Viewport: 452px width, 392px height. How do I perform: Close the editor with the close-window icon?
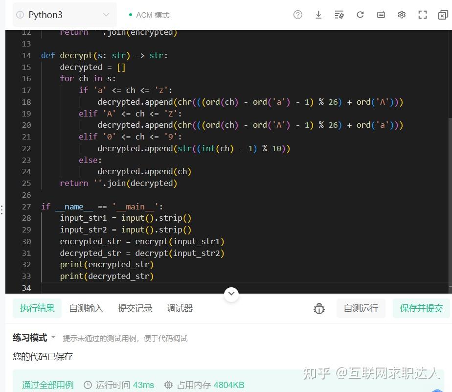(442, 15)
